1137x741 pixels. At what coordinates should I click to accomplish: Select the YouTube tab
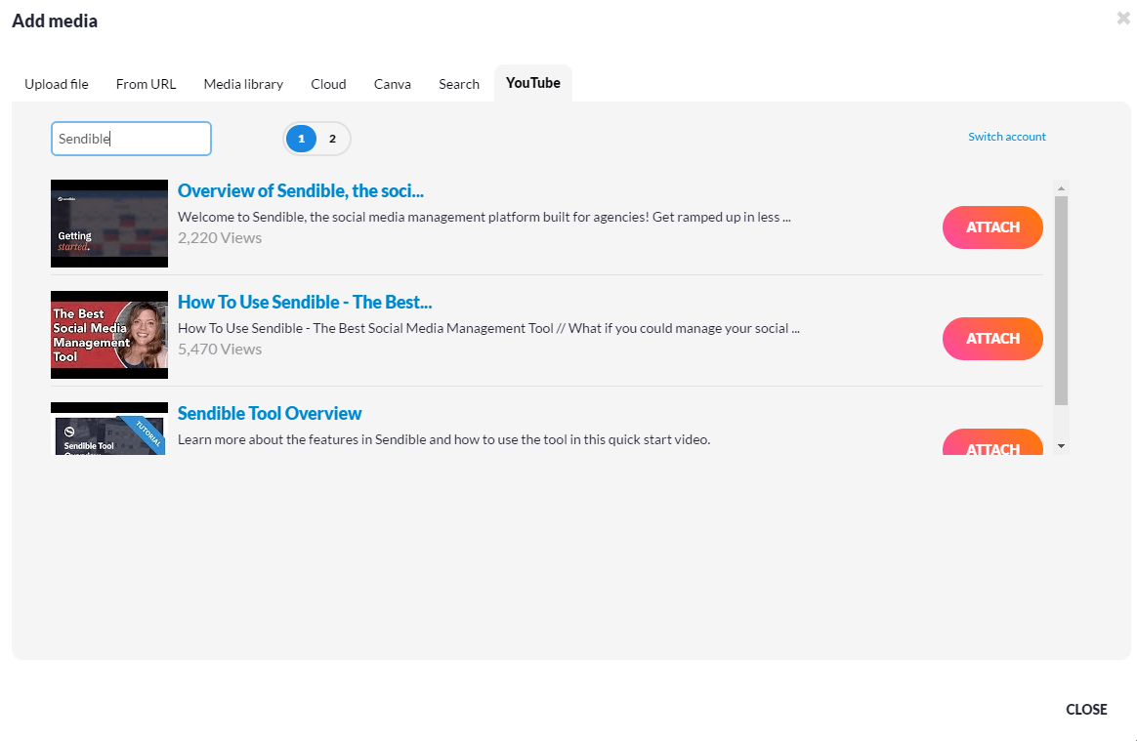(x=533, y=83)
